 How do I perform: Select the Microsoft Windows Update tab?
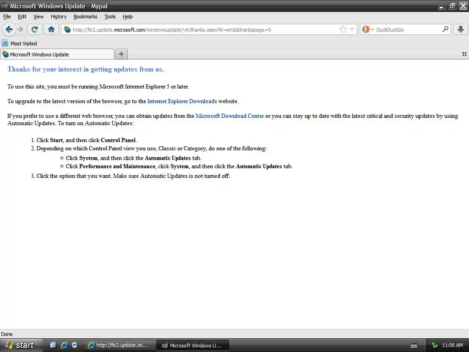[x=57, y=54]
